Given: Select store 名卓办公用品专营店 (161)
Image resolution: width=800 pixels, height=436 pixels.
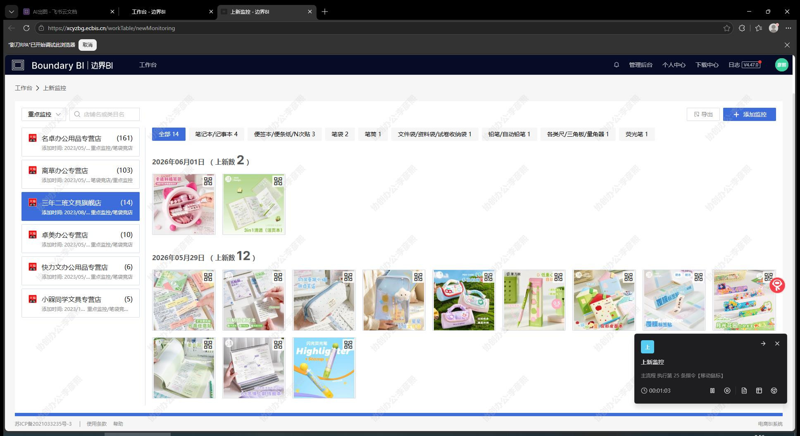Looking at the screenshot, I should [x=81, y=142].
